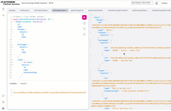This screenshot has width=171, height=111.
Task: Collapse the variables JSON at line 1
Action: click(13, 90)
